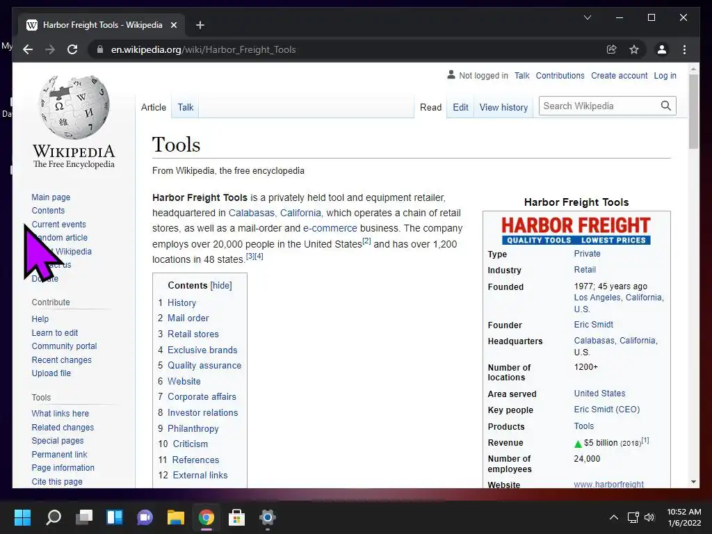Jump to Philanthropy section

click(193, 428)
